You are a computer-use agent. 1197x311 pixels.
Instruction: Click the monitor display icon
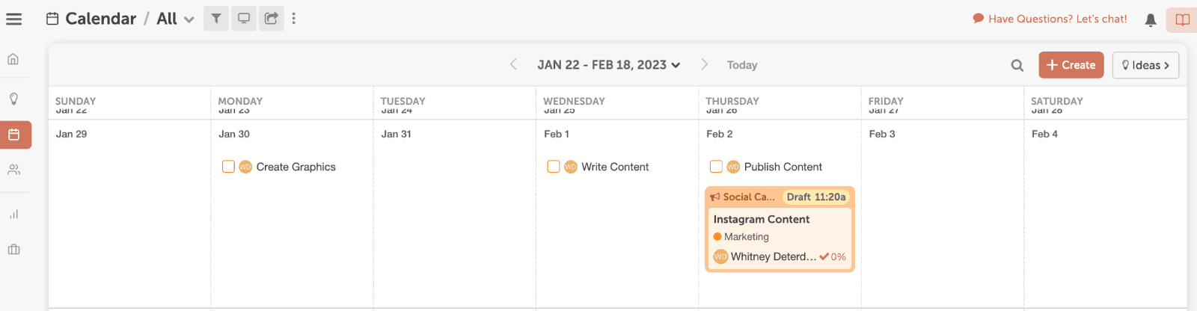click(244, 19)
